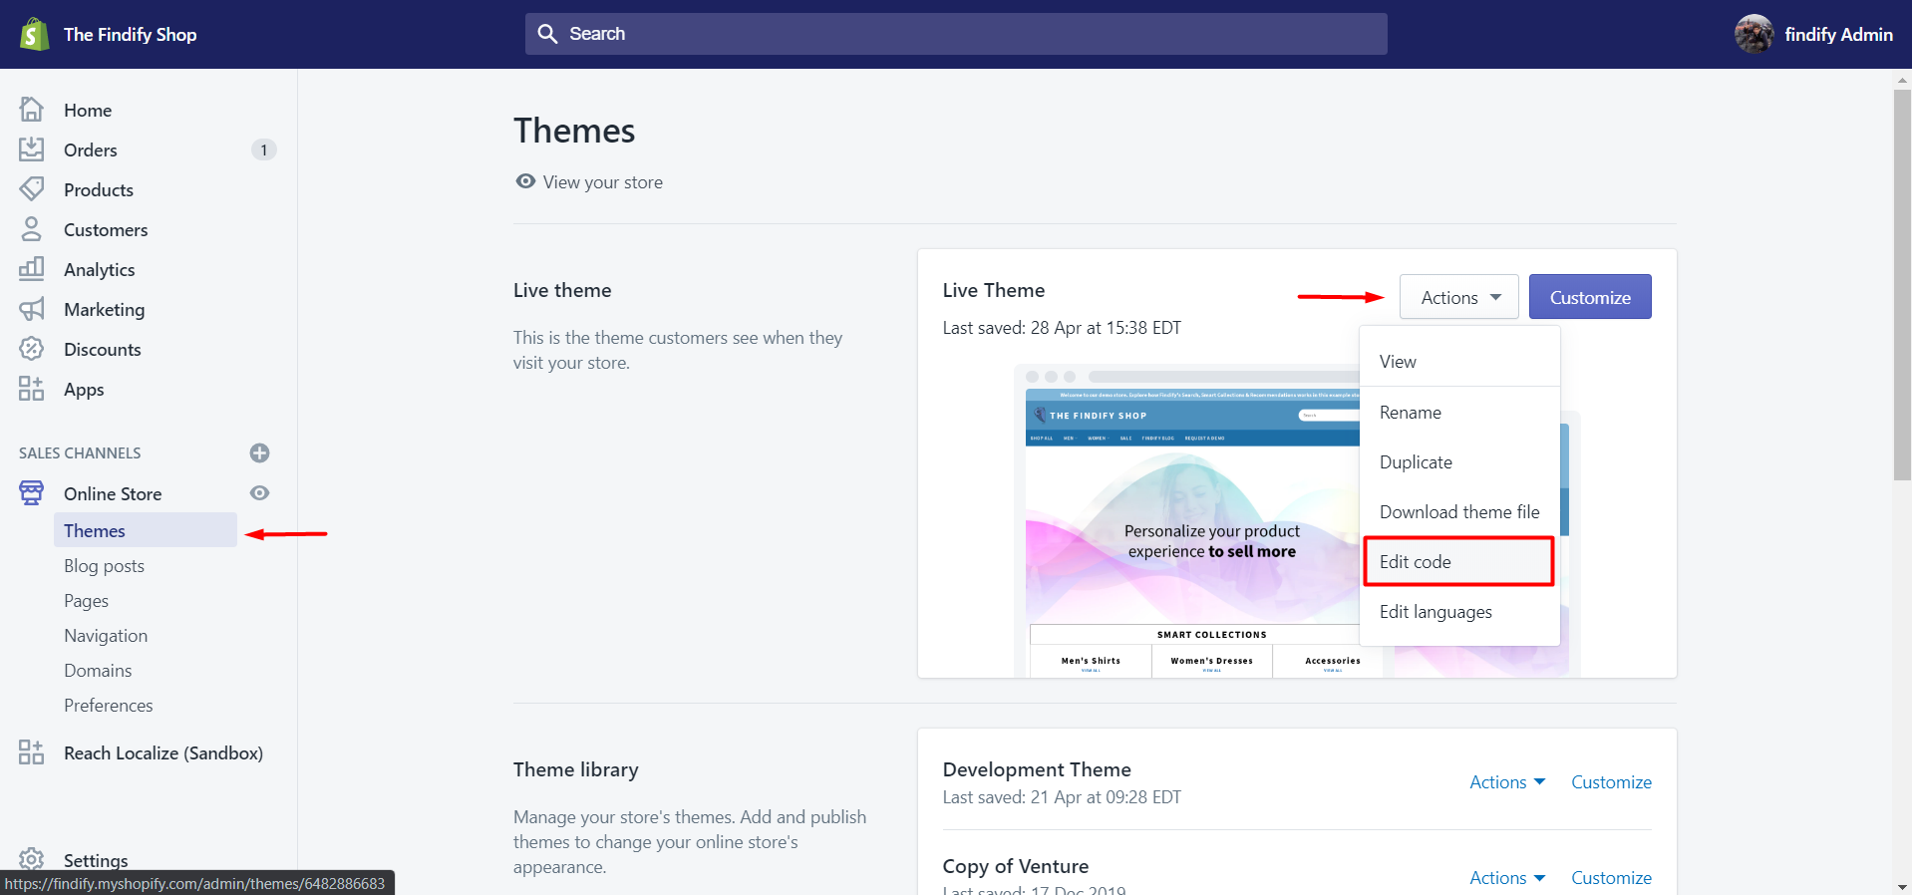Open Pages under Online Store
This screenshot has width=1912, height=895.
coord(86,600)
